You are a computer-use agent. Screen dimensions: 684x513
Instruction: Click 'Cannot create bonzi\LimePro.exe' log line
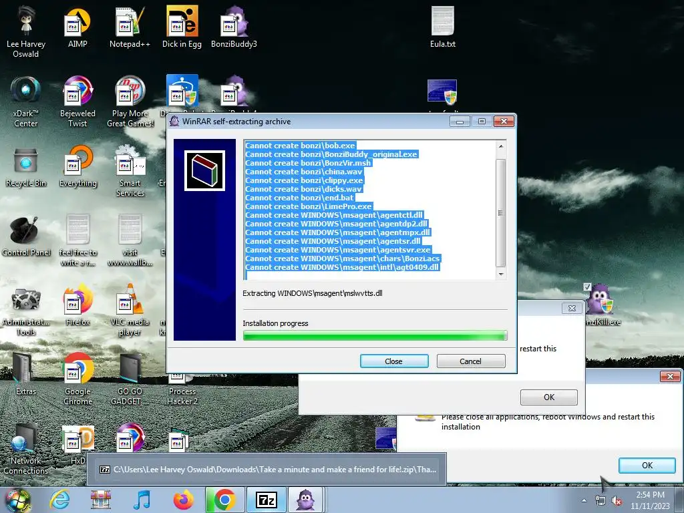tap(309, 206)
